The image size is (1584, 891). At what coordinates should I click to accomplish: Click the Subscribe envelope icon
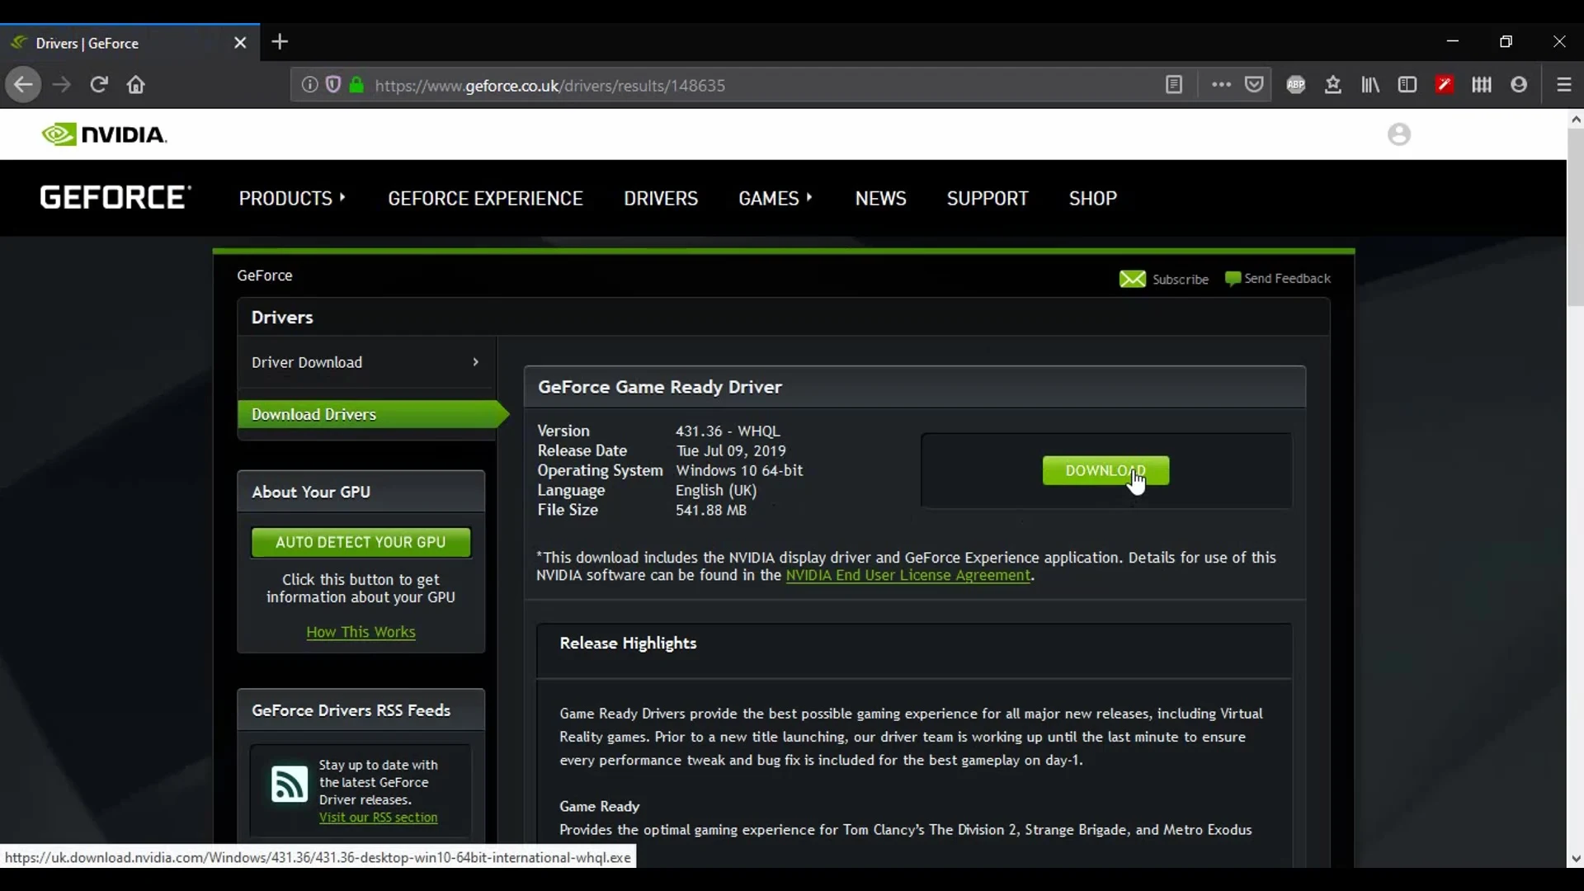(x=1133, y=279)
